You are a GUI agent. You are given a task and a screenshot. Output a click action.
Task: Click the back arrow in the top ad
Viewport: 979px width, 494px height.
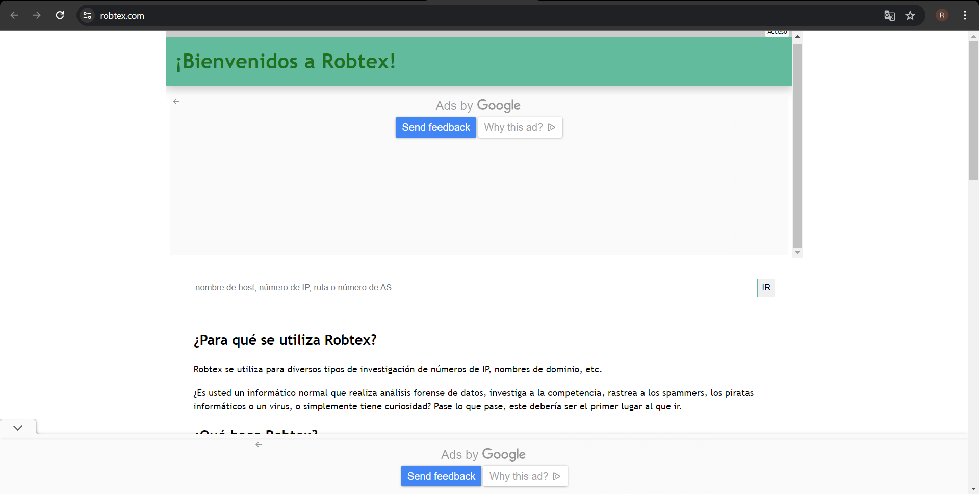pos(176,102)
